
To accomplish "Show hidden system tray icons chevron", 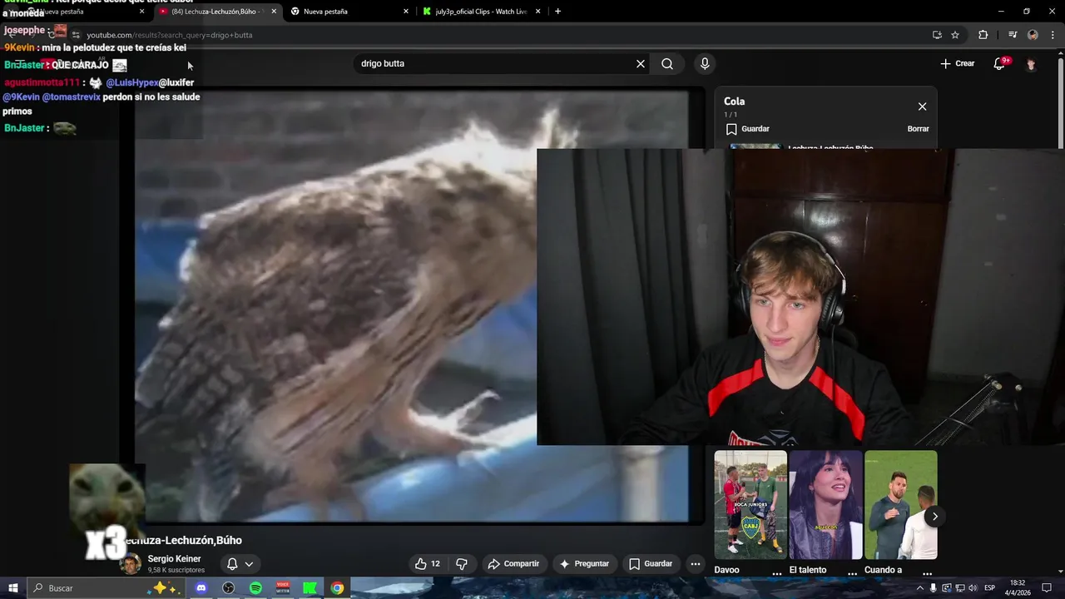I will point(919,588).
